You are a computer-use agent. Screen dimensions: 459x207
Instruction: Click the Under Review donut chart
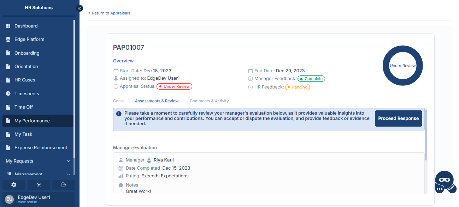403,66
